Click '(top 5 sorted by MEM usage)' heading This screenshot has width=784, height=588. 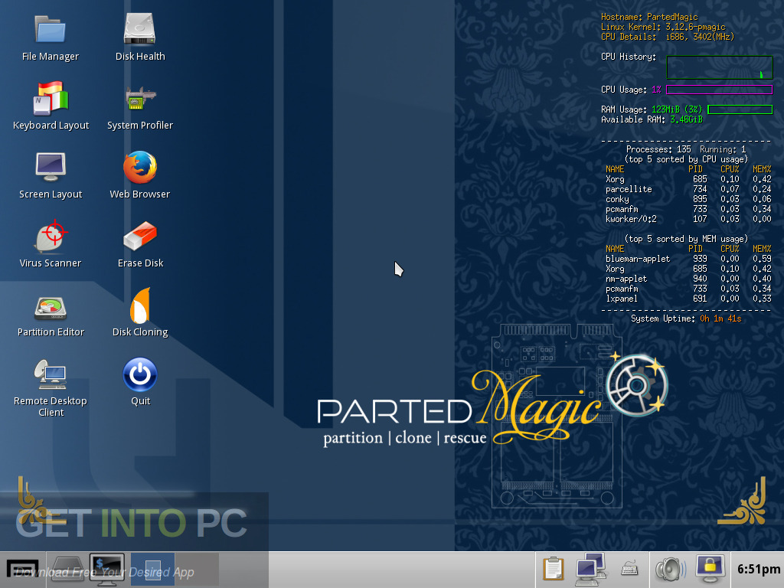click(686, 239)
